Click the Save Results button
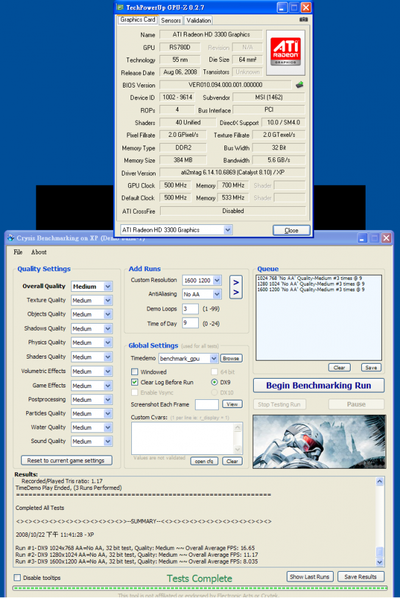The width and height of the screenshot is (400, 598). point(361,577)
